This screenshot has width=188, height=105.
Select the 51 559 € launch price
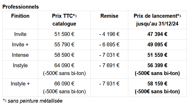157,55
